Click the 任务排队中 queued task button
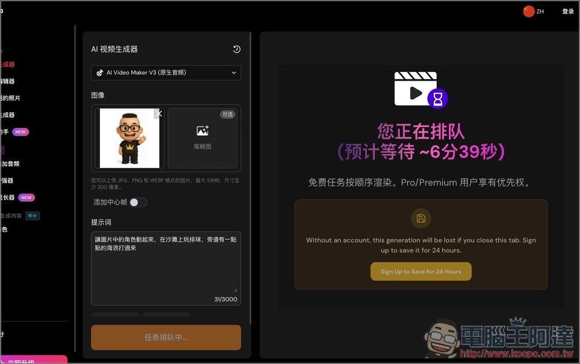This screenshot has height=364, width=580. pos(166,337)
